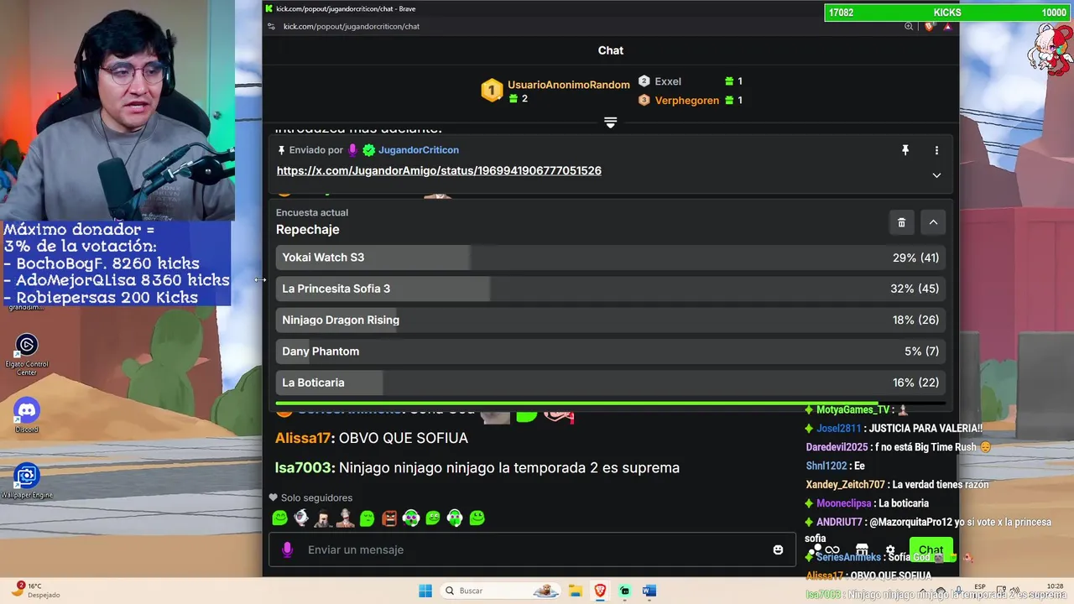
Task: Insert the last green blob emote
Action: tap(477, 518)
